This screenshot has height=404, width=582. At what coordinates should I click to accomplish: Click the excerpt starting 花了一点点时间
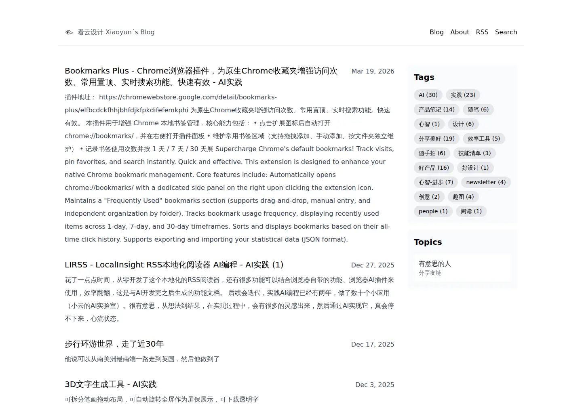[x=229, y=299]
